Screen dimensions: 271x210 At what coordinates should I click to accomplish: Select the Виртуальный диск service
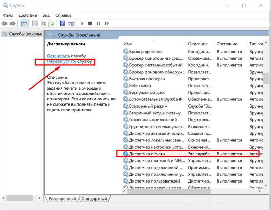pos(192,93)
